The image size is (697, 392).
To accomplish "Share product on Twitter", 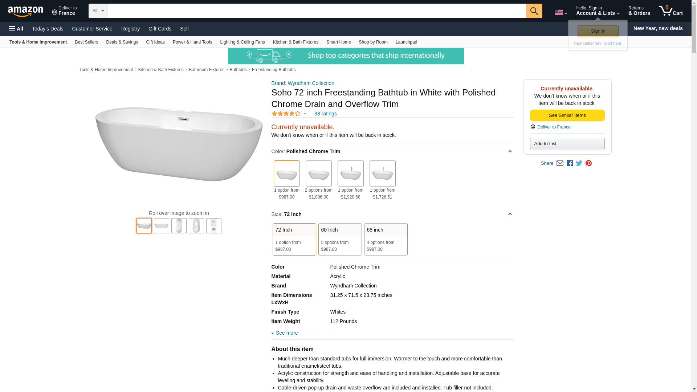I will tap(579, 163).
